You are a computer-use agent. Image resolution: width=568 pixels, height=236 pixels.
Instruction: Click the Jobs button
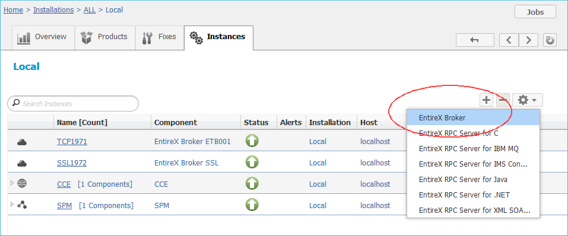(535, 12)
